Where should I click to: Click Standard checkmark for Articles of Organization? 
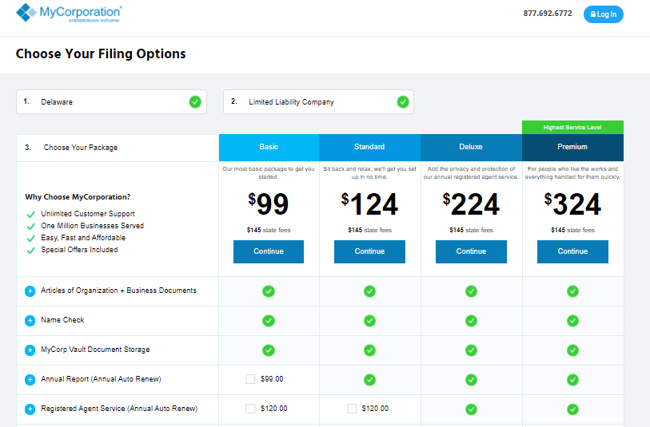[x=369, y=291]
